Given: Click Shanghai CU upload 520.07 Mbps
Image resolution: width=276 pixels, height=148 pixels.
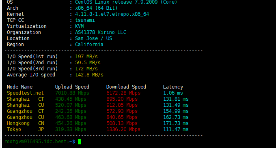Looking at the screenshot, I should tap(71, 105).
